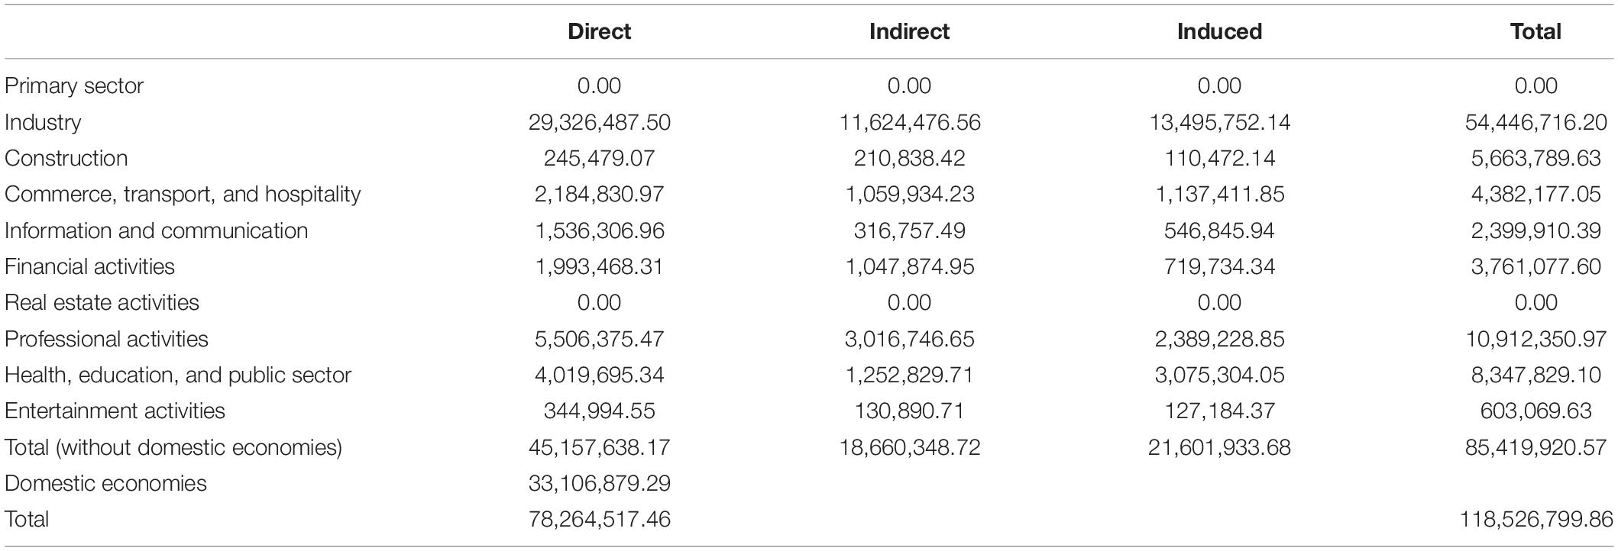Click Commerce, transport, and hospitality label

click(x=183, y=194)
